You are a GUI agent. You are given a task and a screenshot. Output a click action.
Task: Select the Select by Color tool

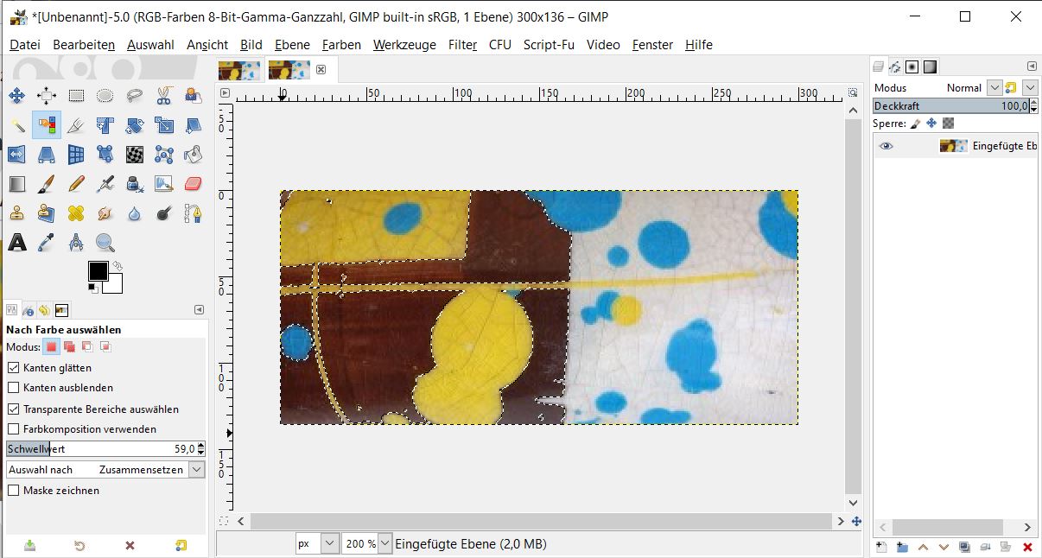tap(46, 125)
